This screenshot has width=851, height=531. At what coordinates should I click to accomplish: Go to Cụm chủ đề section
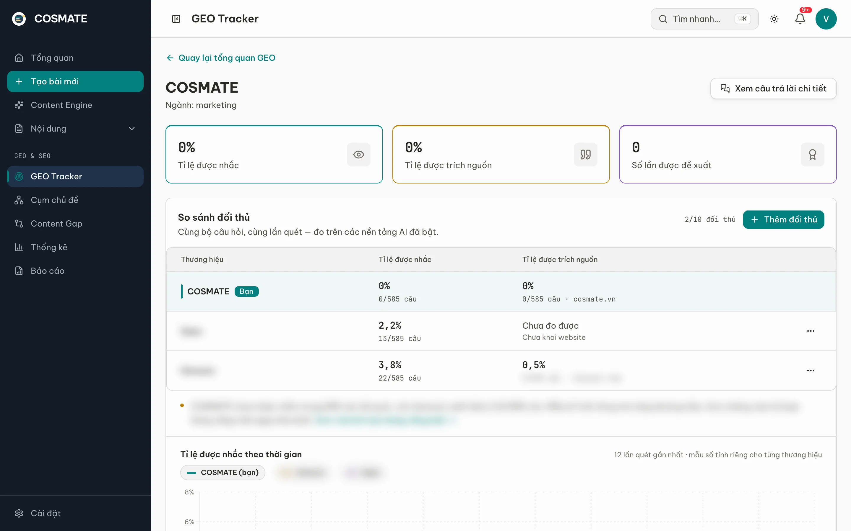(75, 200)
